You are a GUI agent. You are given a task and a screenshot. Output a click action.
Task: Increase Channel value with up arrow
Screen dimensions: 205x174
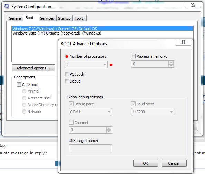[109, 128]
